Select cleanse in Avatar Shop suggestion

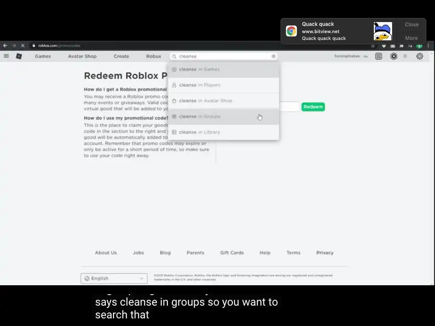click(x=223, y=101)
